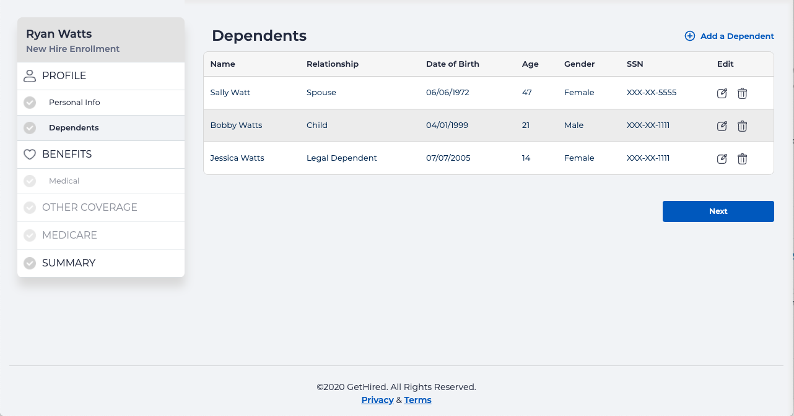Click the delete trash icon for Sally Watt
Image resolution: width=794 pixels, height=416 pixels.
click(742, 93)
